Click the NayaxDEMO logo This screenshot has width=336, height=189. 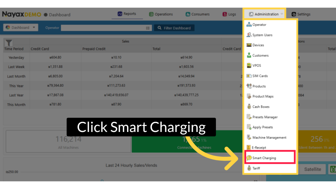21,14
